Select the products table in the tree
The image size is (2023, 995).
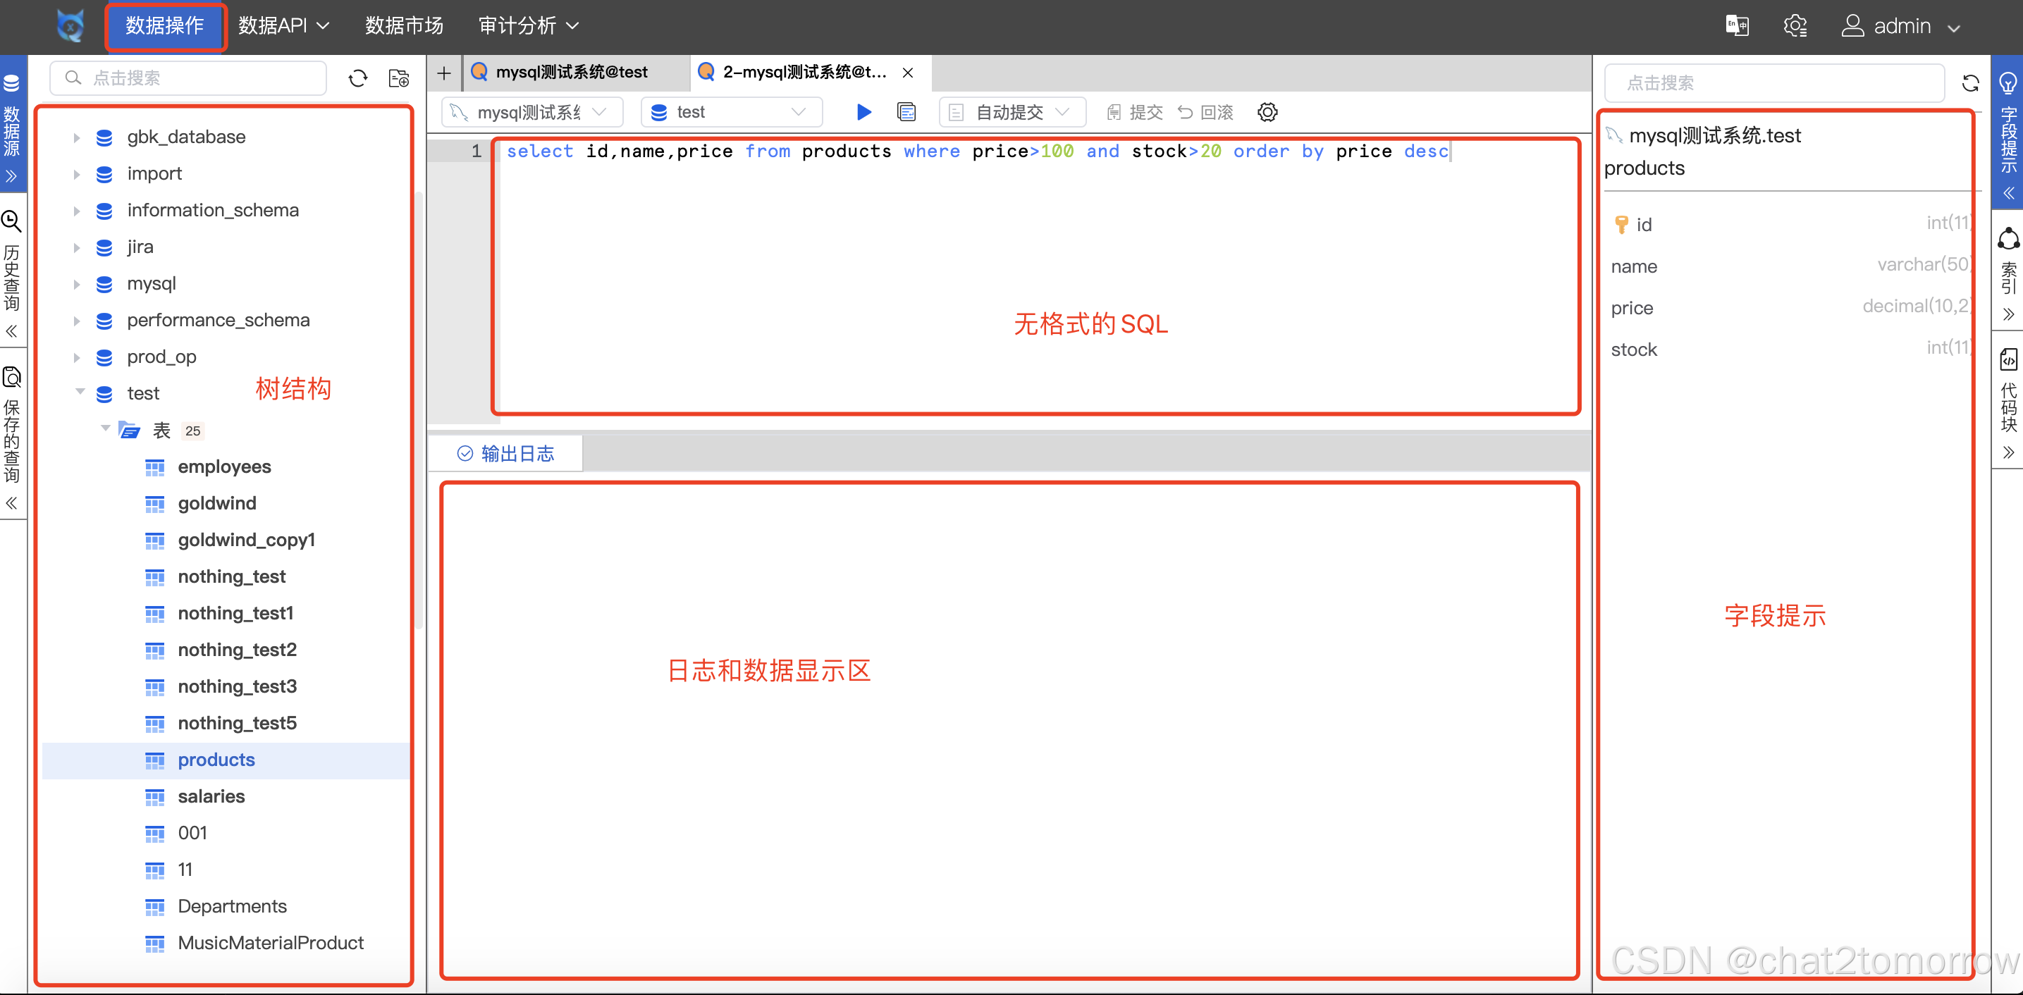coord(216,760)
